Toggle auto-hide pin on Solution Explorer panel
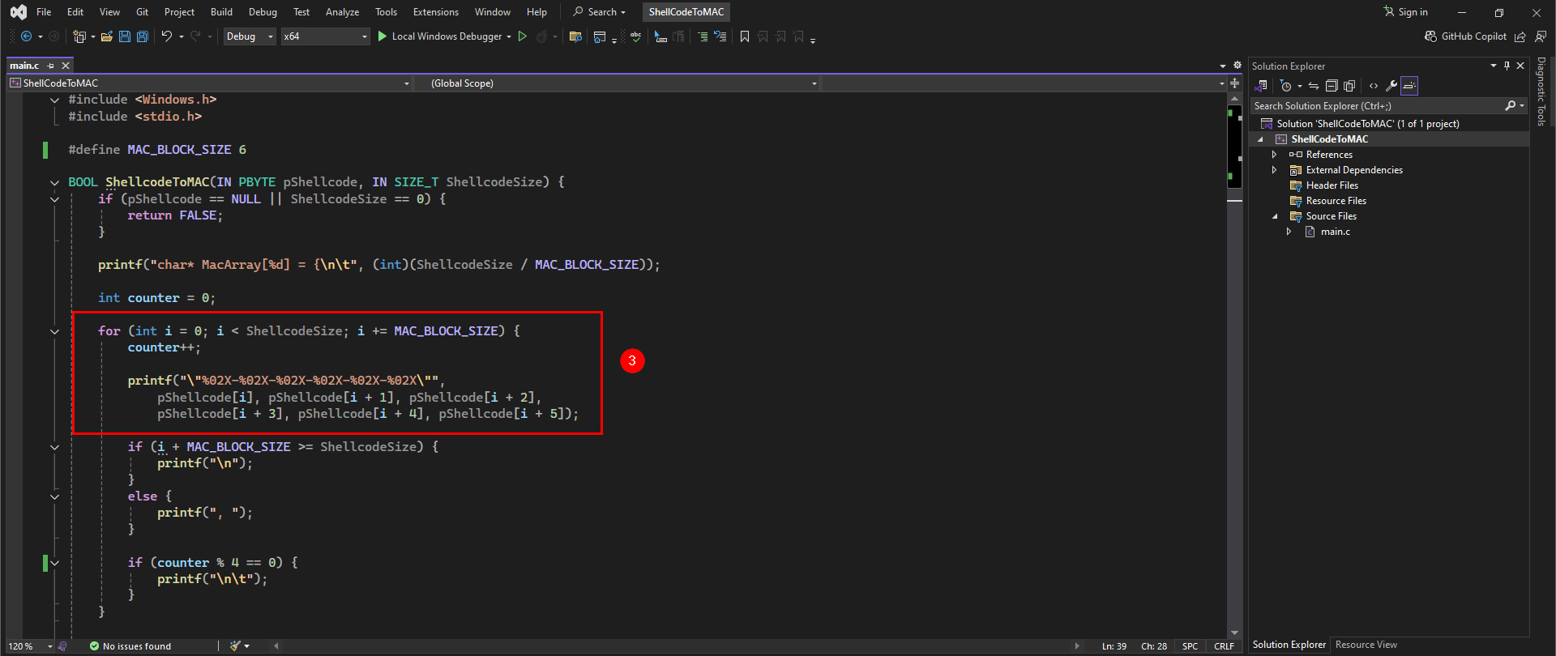Viewport: 1556px width, 656px height. pos(1507,66)
